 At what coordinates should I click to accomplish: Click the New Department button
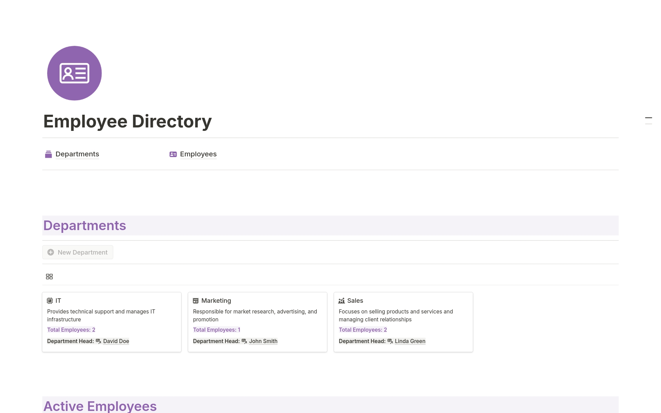point(77,252)
